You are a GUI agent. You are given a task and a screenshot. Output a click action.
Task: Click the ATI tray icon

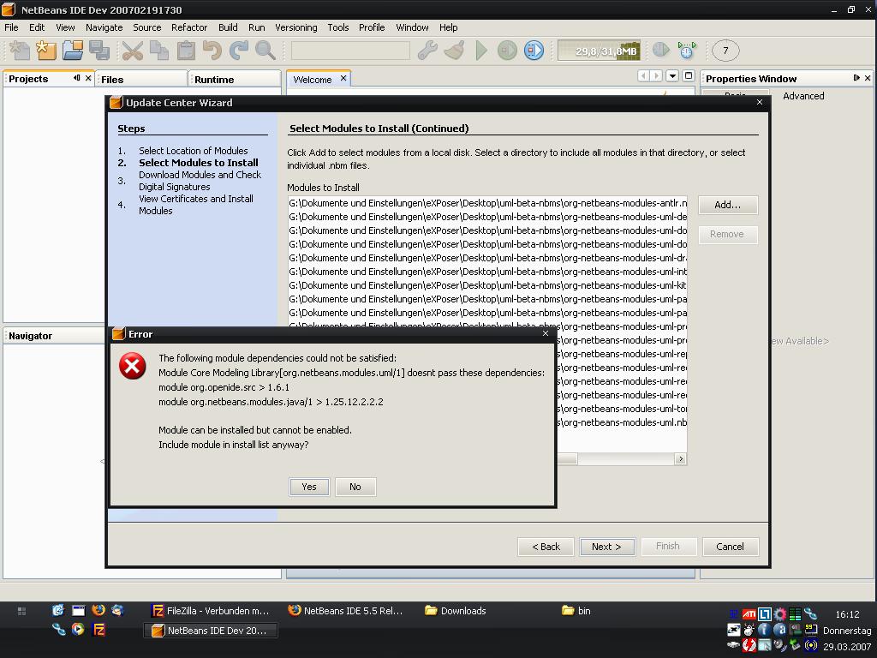pyautogui.click(x=749, y=614)
